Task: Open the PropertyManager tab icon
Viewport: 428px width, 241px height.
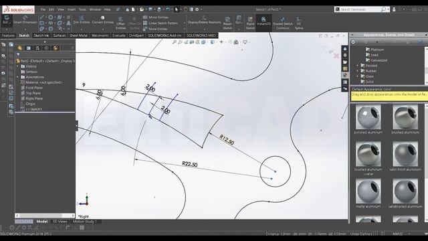Action: tap(29, 48)
